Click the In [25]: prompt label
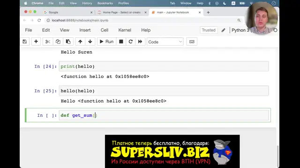This screenshot has width=300, height=168. point(45,91)
